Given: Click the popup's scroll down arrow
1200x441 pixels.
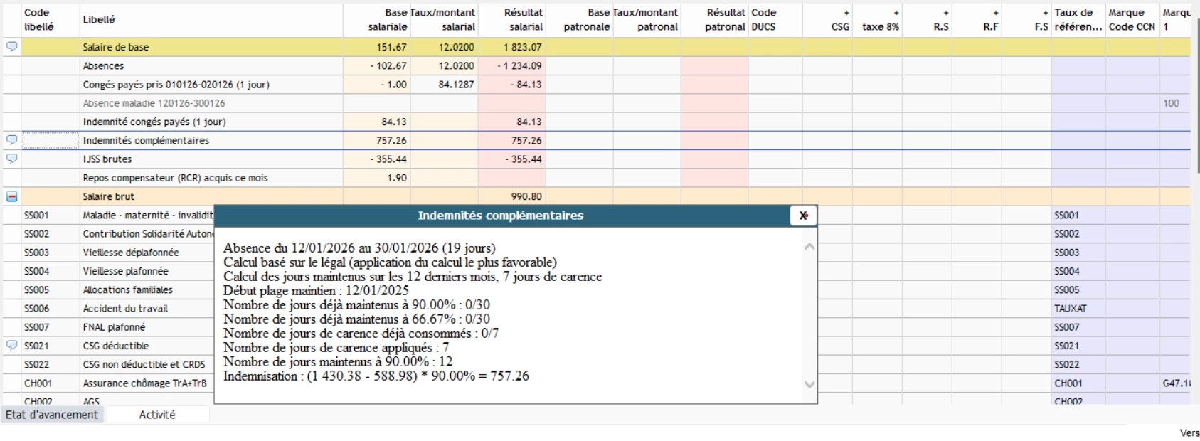Looking at the screenshot, I should pyautogui.click(x=809, y=384).
